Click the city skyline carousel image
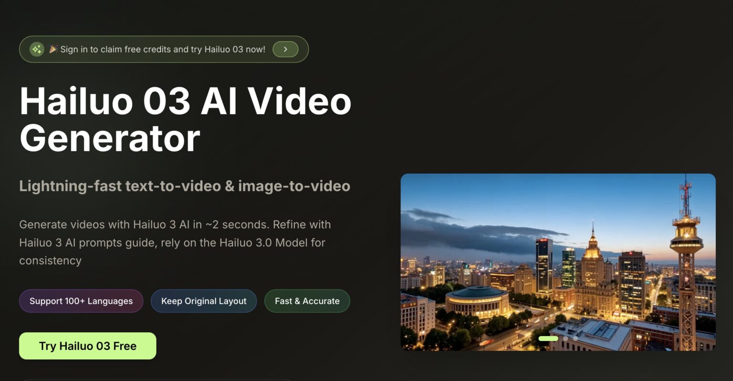This screenshot has width=733, height=381. (x=558, y=262)
